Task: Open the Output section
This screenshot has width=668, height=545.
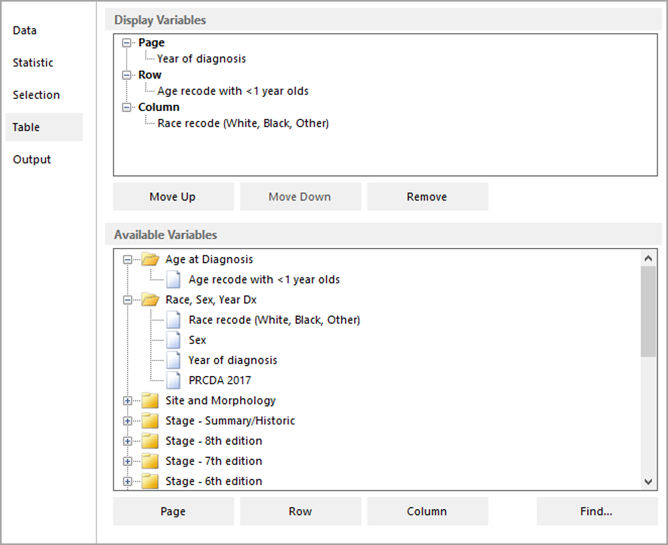Action: point(31,159)
